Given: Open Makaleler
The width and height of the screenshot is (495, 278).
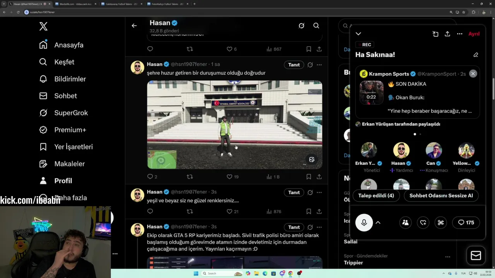Looking at the screenshot, I should coord(62,164).
